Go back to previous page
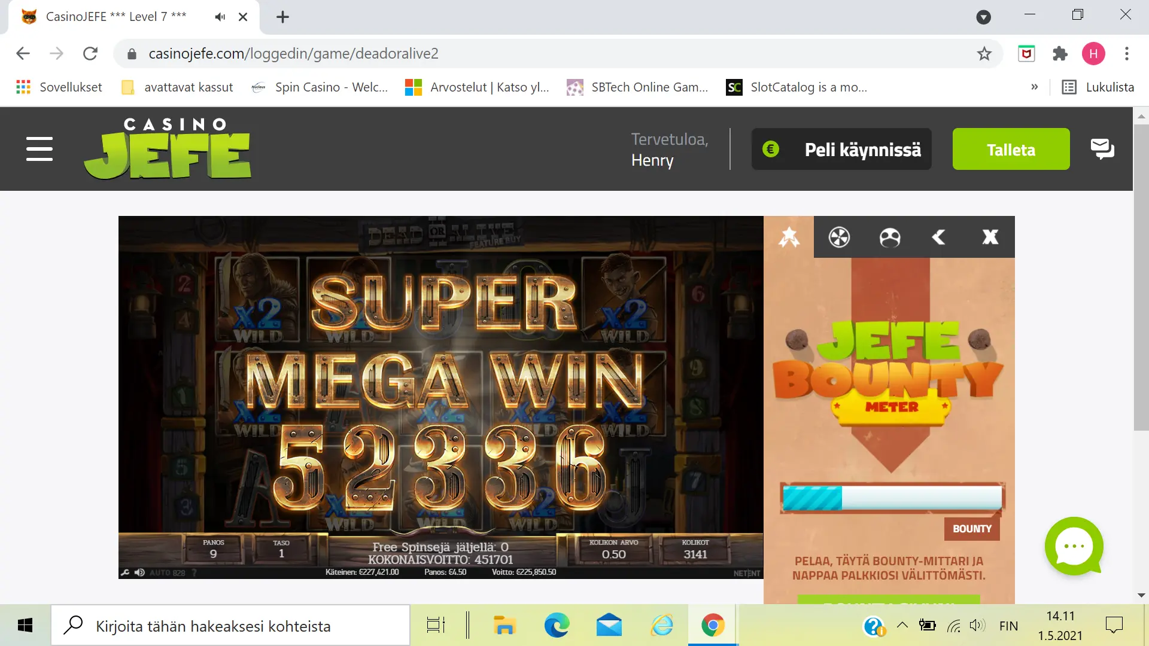 (x=23, y=54)
